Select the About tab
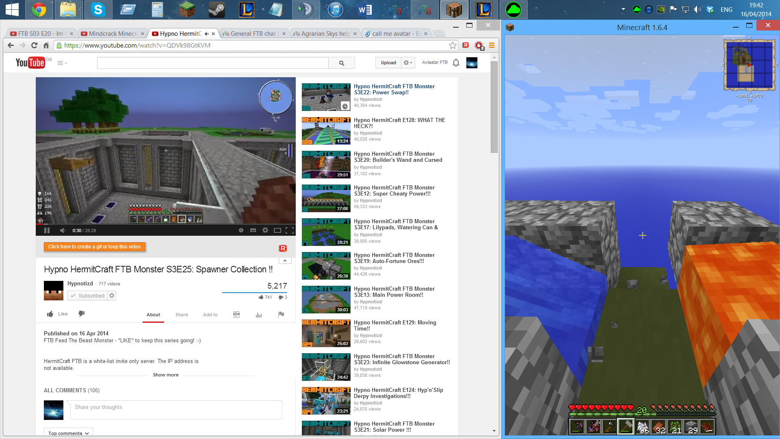Viewport: 780px width, 439px height. coord(153,315)
